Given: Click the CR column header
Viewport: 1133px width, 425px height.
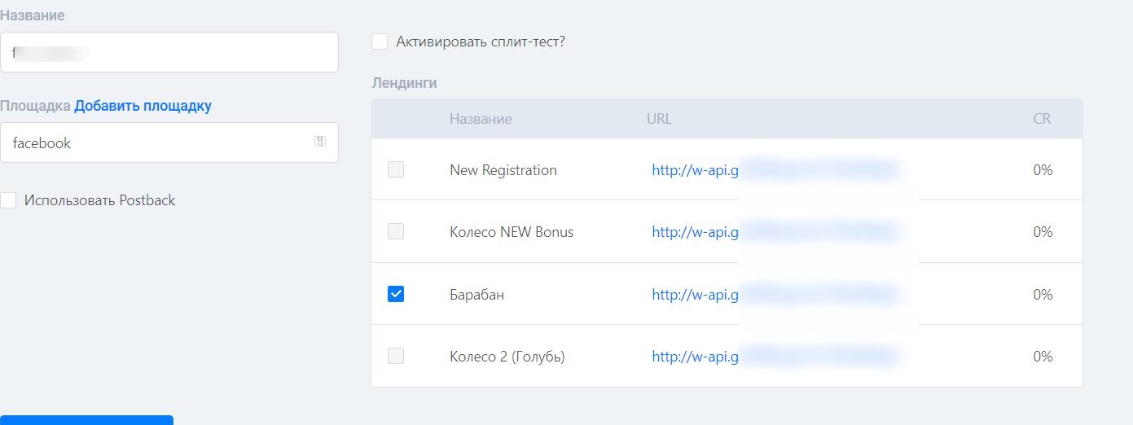Looking at the screenshot, I should click(1042, 119).
